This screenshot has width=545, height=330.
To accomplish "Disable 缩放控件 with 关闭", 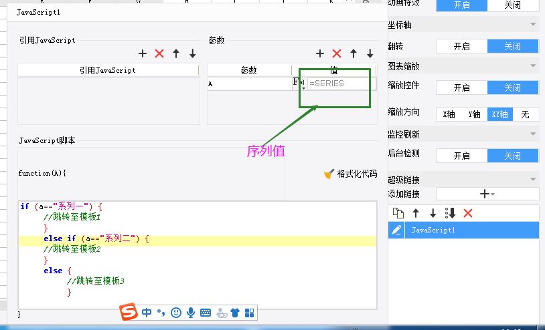I will (x=513, y=88).
